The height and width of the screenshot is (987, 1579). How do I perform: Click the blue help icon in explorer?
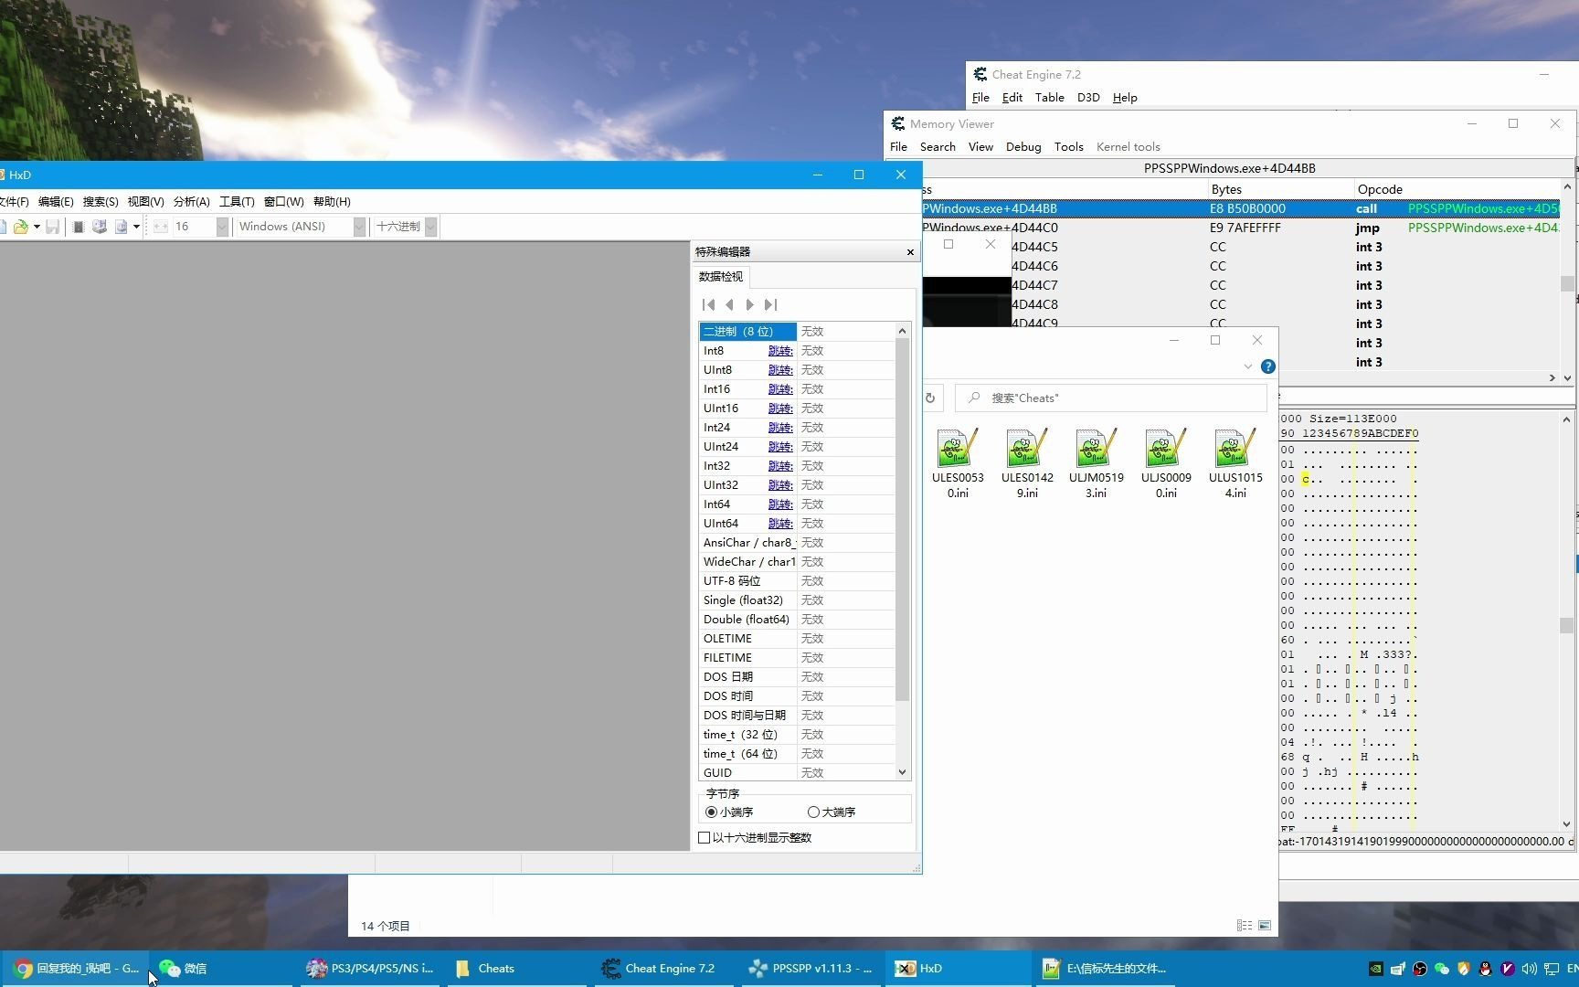coord(1267,366)
